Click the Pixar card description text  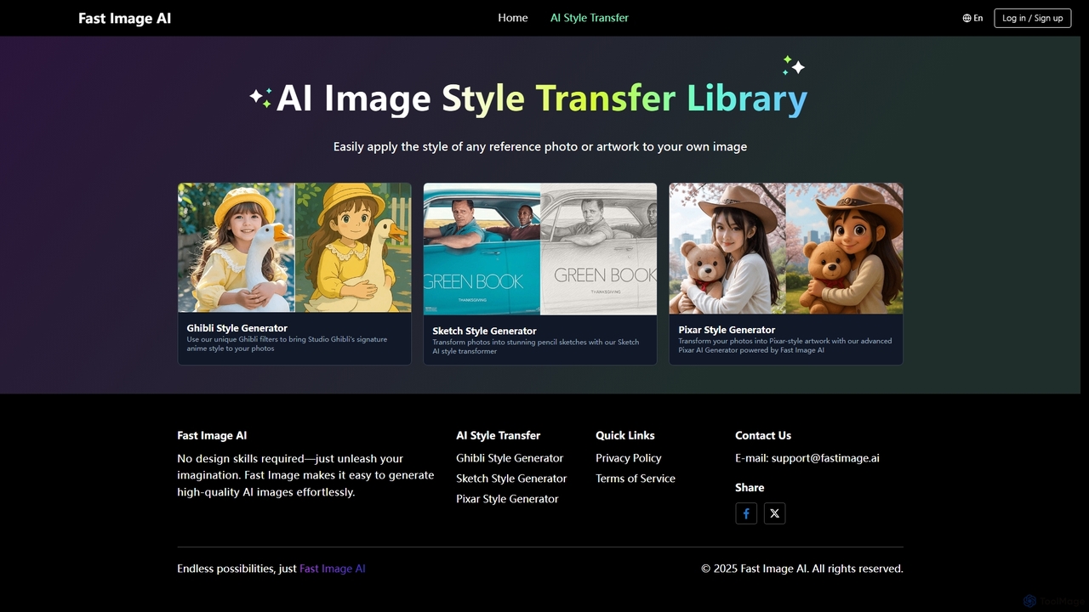tap(784, 345)
